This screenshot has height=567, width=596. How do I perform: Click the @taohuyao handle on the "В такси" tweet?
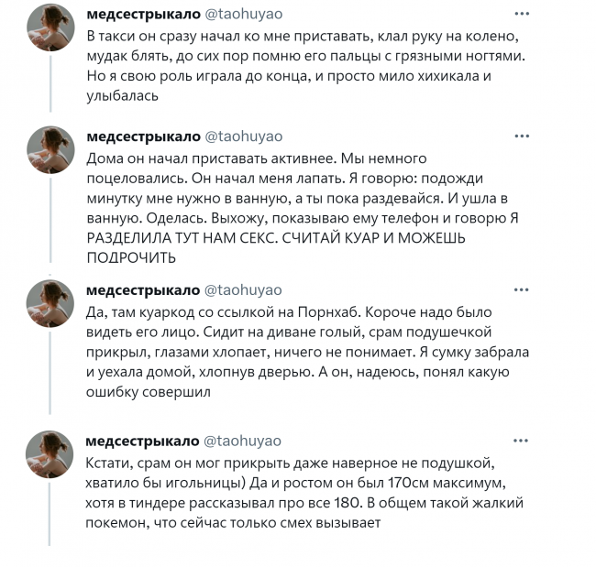pyautogui.click(x=242, y=16)
